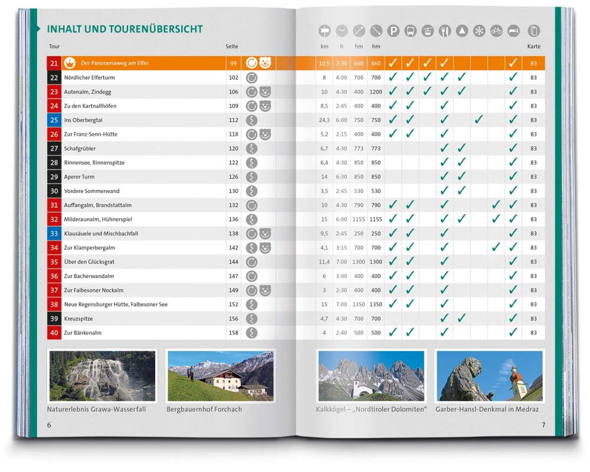Click cable car checkmark in Nördlicher Elferturm row

(428, 77)
